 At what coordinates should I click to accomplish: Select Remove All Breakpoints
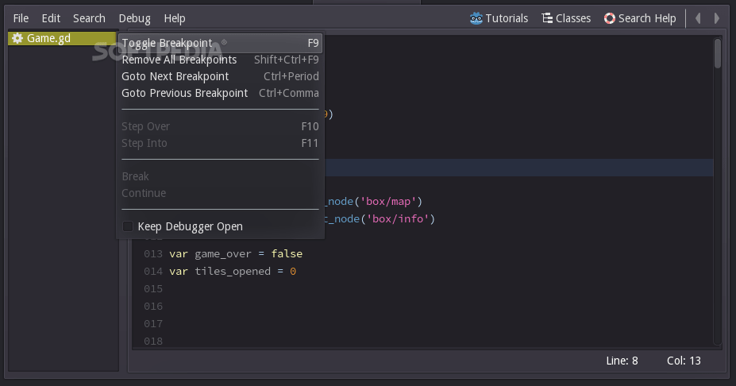(x=220, y=60)
